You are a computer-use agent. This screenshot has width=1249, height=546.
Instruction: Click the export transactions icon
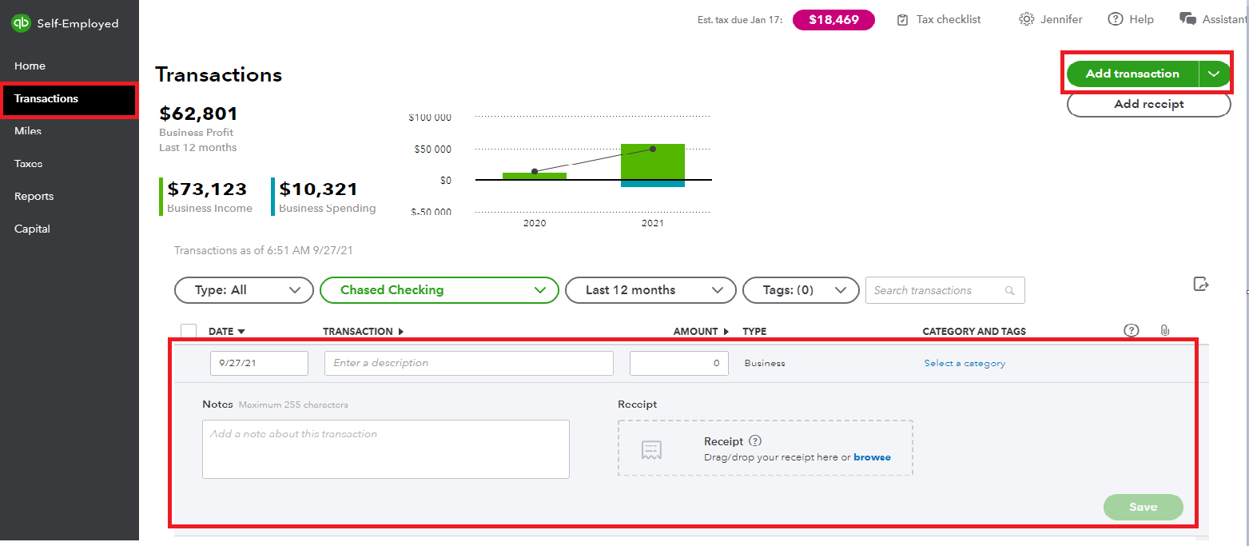1201,284
